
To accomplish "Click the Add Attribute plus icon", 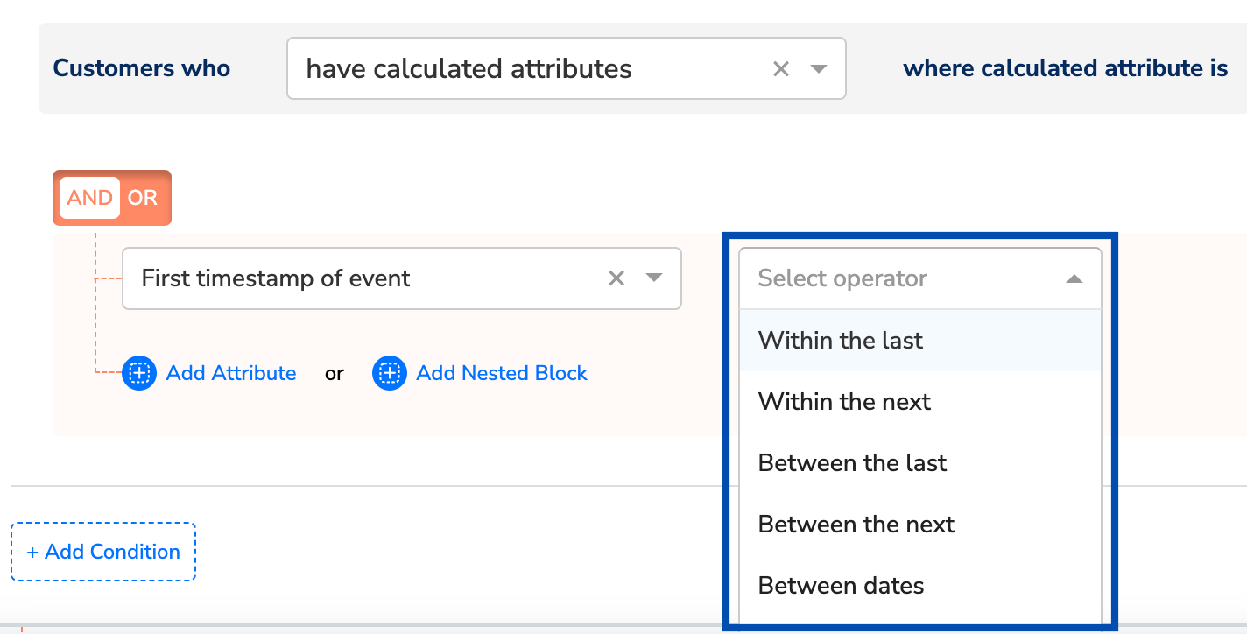I will point(139,373).
